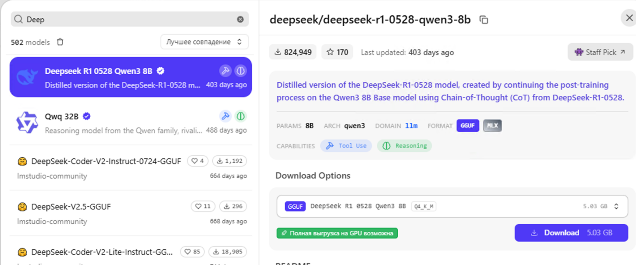The width and height of the screenshot is (636, 265).
Task: Copy model name deepseek-r1-0528-qwen3-8b
Action: [x=484, y=20]
